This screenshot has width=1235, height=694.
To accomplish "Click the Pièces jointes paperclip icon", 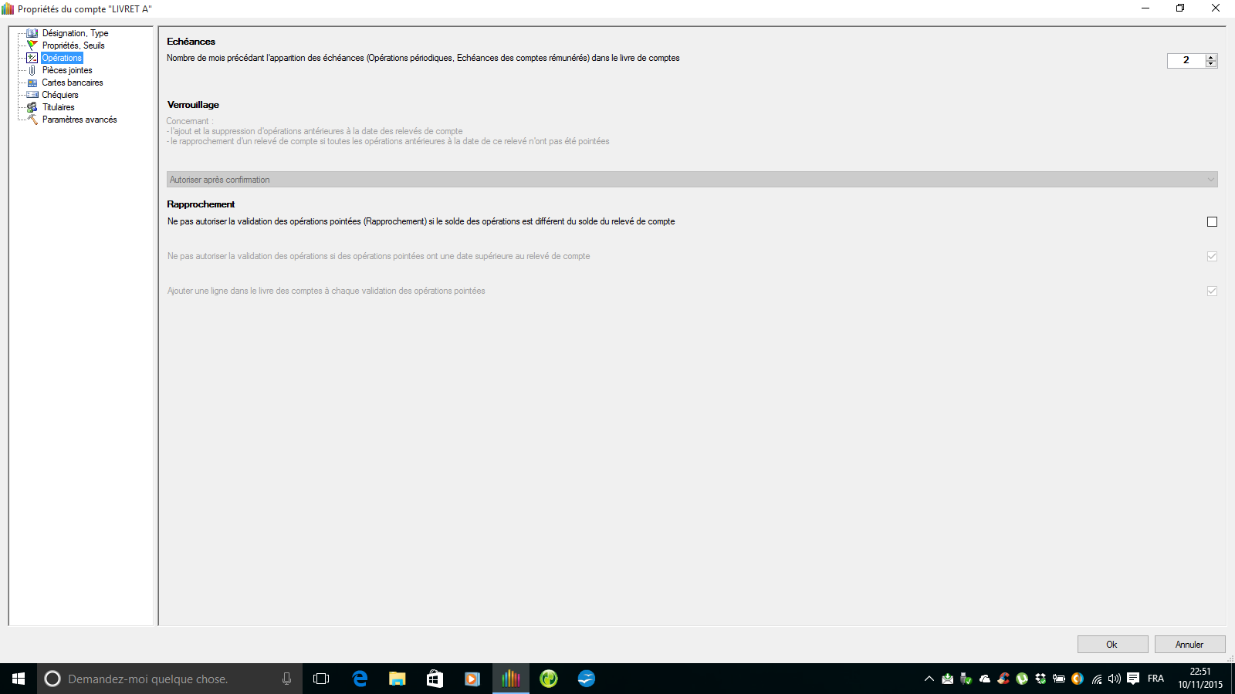I will pyautogui.click(x=32, y=70).
